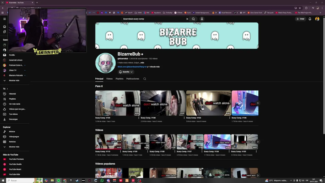Open Ver más tarde in sidebar
Viewport: 325px width, 183px height.
[x=14, y=104]
